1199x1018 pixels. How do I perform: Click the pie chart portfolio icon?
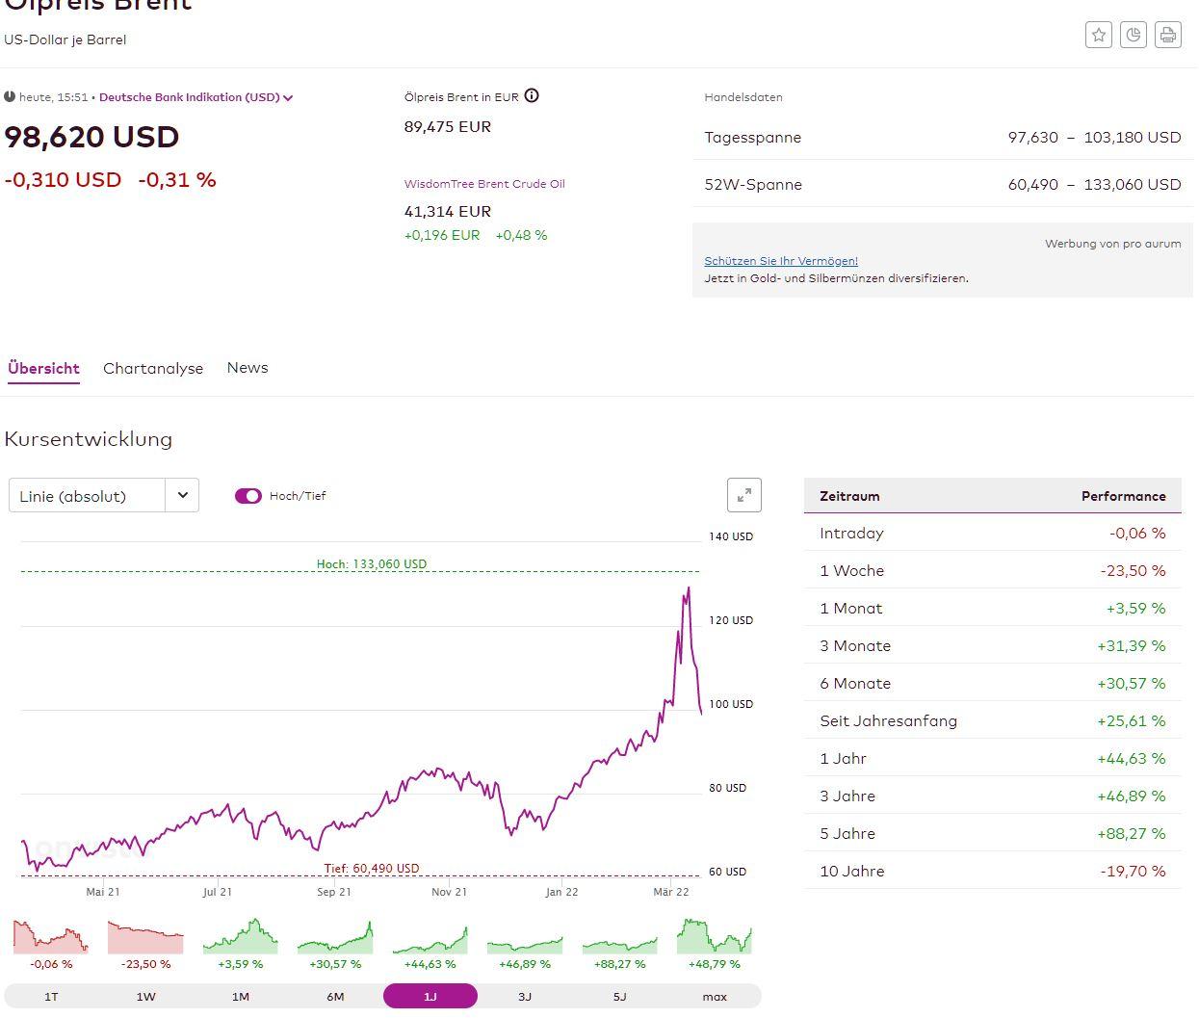click(x=1134, y=35)
